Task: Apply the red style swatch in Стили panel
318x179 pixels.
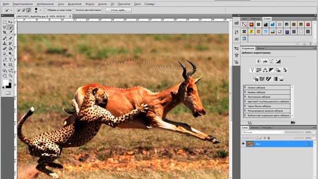Action: coord(308,24)
